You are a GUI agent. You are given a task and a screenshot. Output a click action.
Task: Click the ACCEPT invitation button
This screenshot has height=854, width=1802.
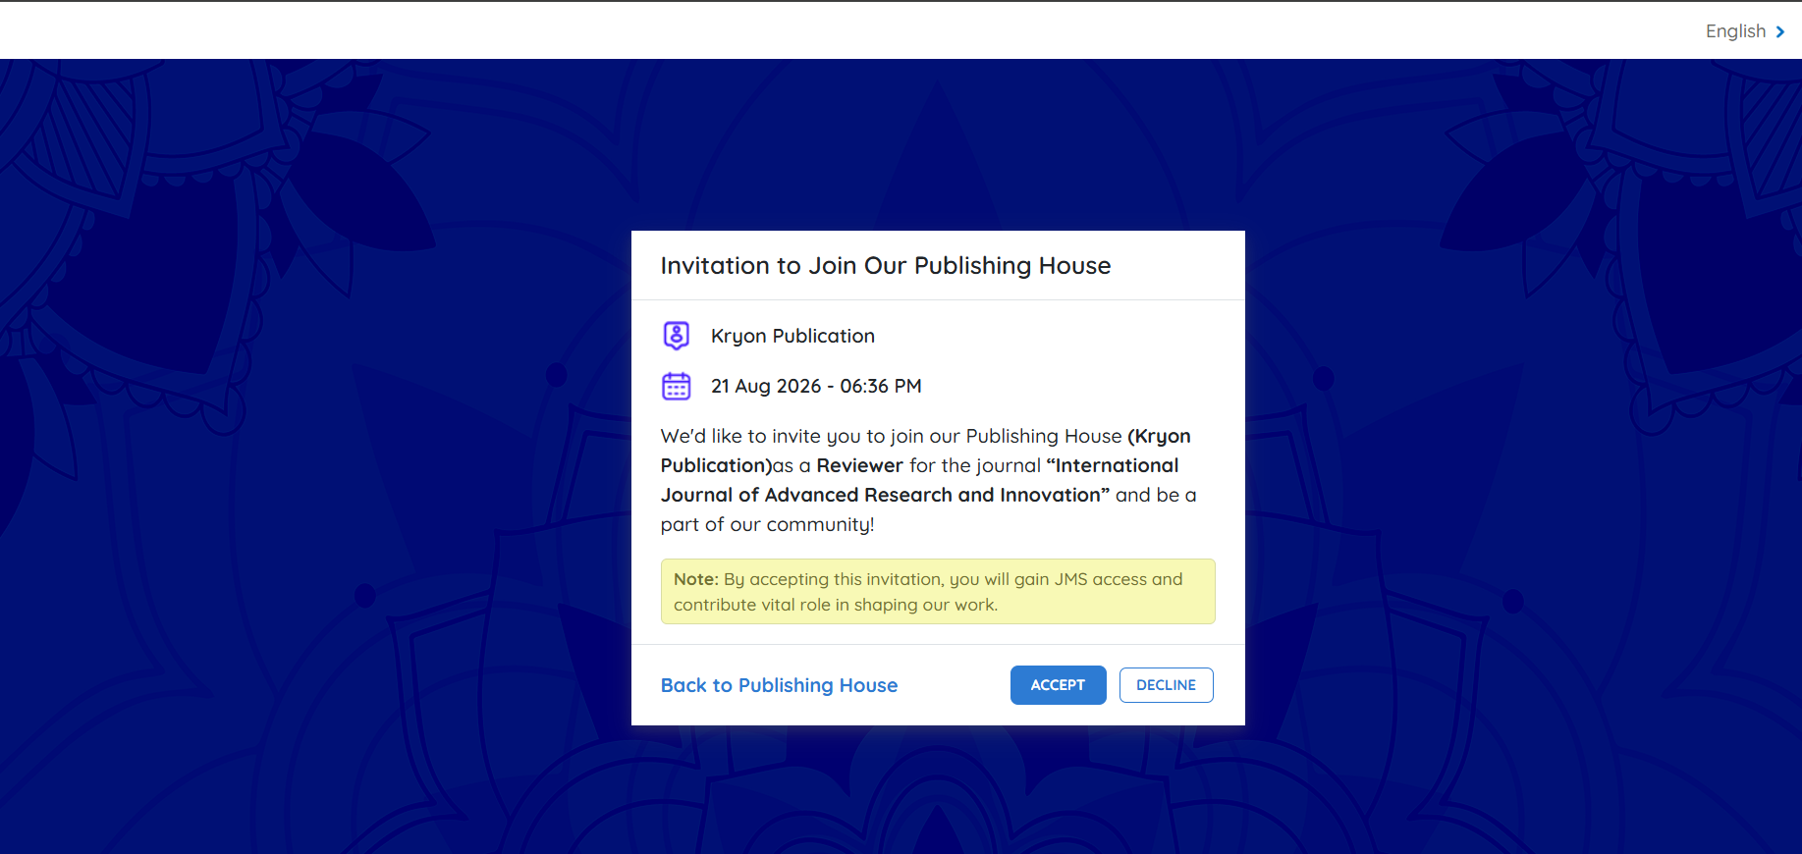pyautogui.click(x=1058, y=685)
